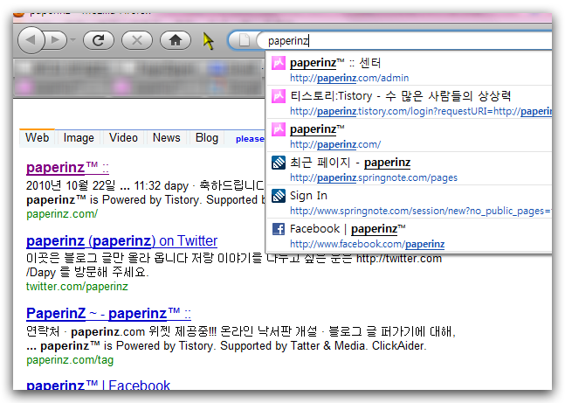The width and height of the screenshot is (565, 403).
Task: Go forward with the Forward arrow button
Action: [56, 39]
